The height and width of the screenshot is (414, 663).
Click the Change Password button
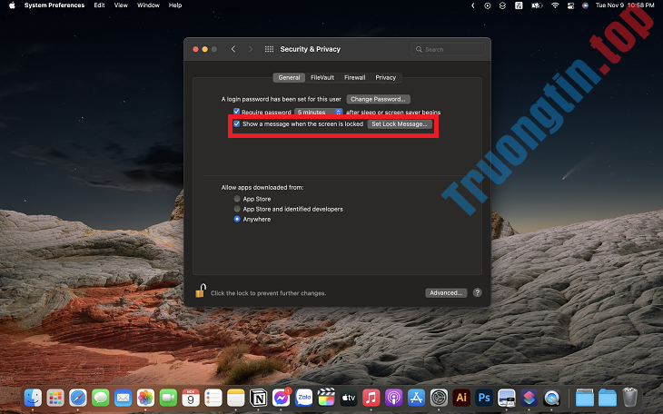pos(378,99)
